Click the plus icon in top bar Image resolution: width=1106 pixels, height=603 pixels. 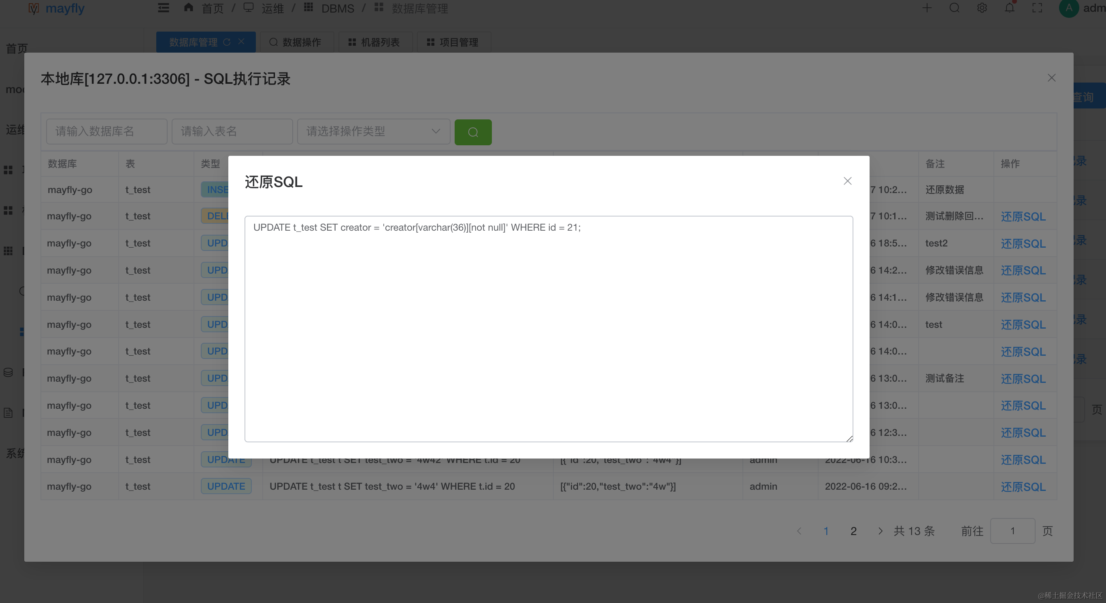coord(927,8)
